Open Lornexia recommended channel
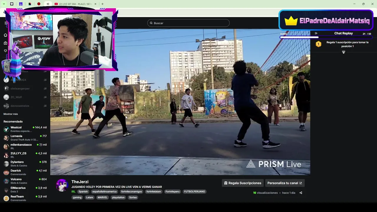Viewport: 377px width, 212px height. point(25,138)
